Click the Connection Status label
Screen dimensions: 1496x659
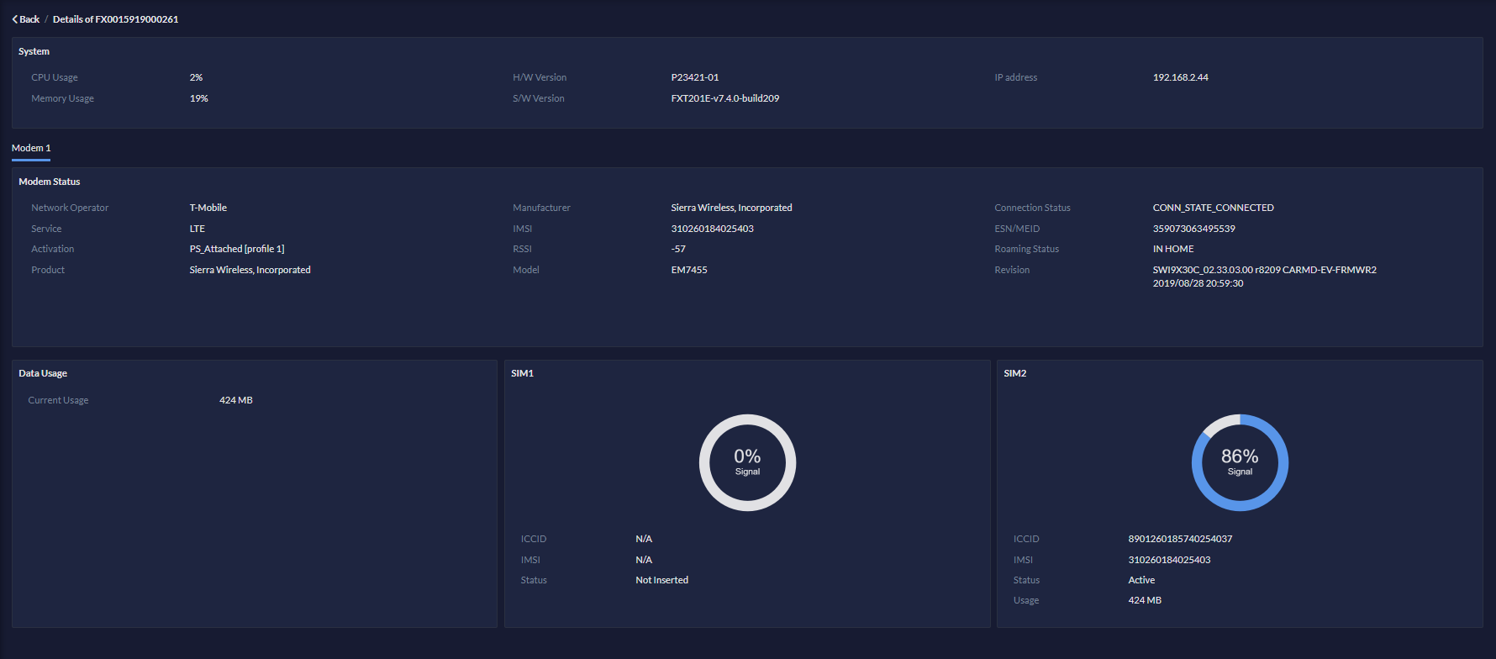tap(1033, 208)
